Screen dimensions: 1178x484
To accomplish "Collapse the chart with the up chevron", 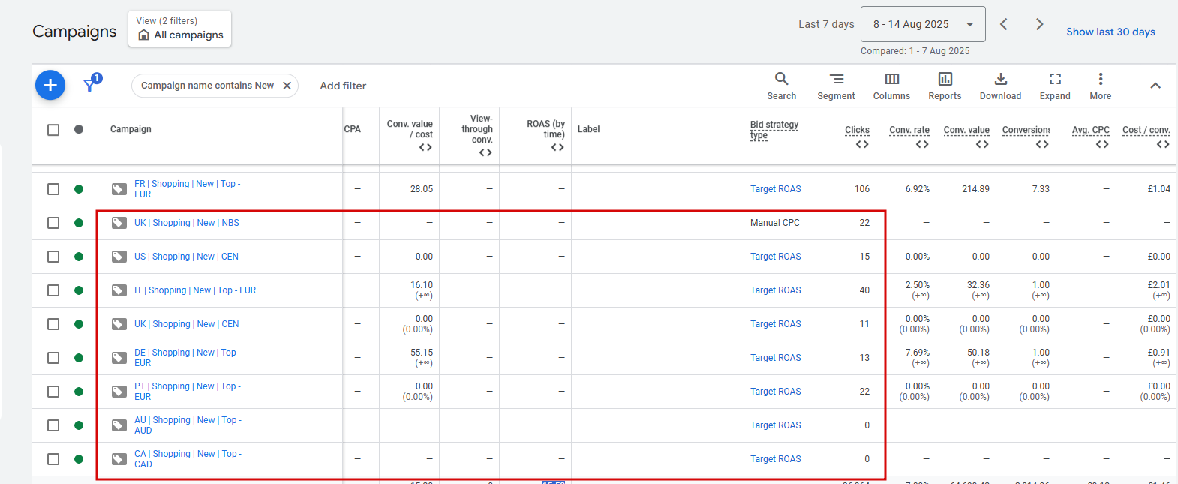I will (1155, 86).
